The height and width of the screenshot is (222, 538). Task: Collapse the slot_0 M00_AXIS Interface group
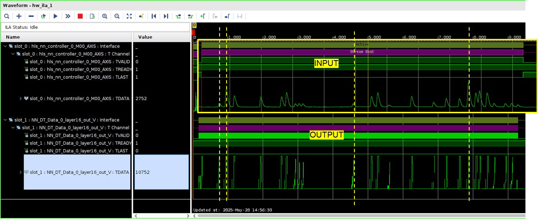coord(5,46)
